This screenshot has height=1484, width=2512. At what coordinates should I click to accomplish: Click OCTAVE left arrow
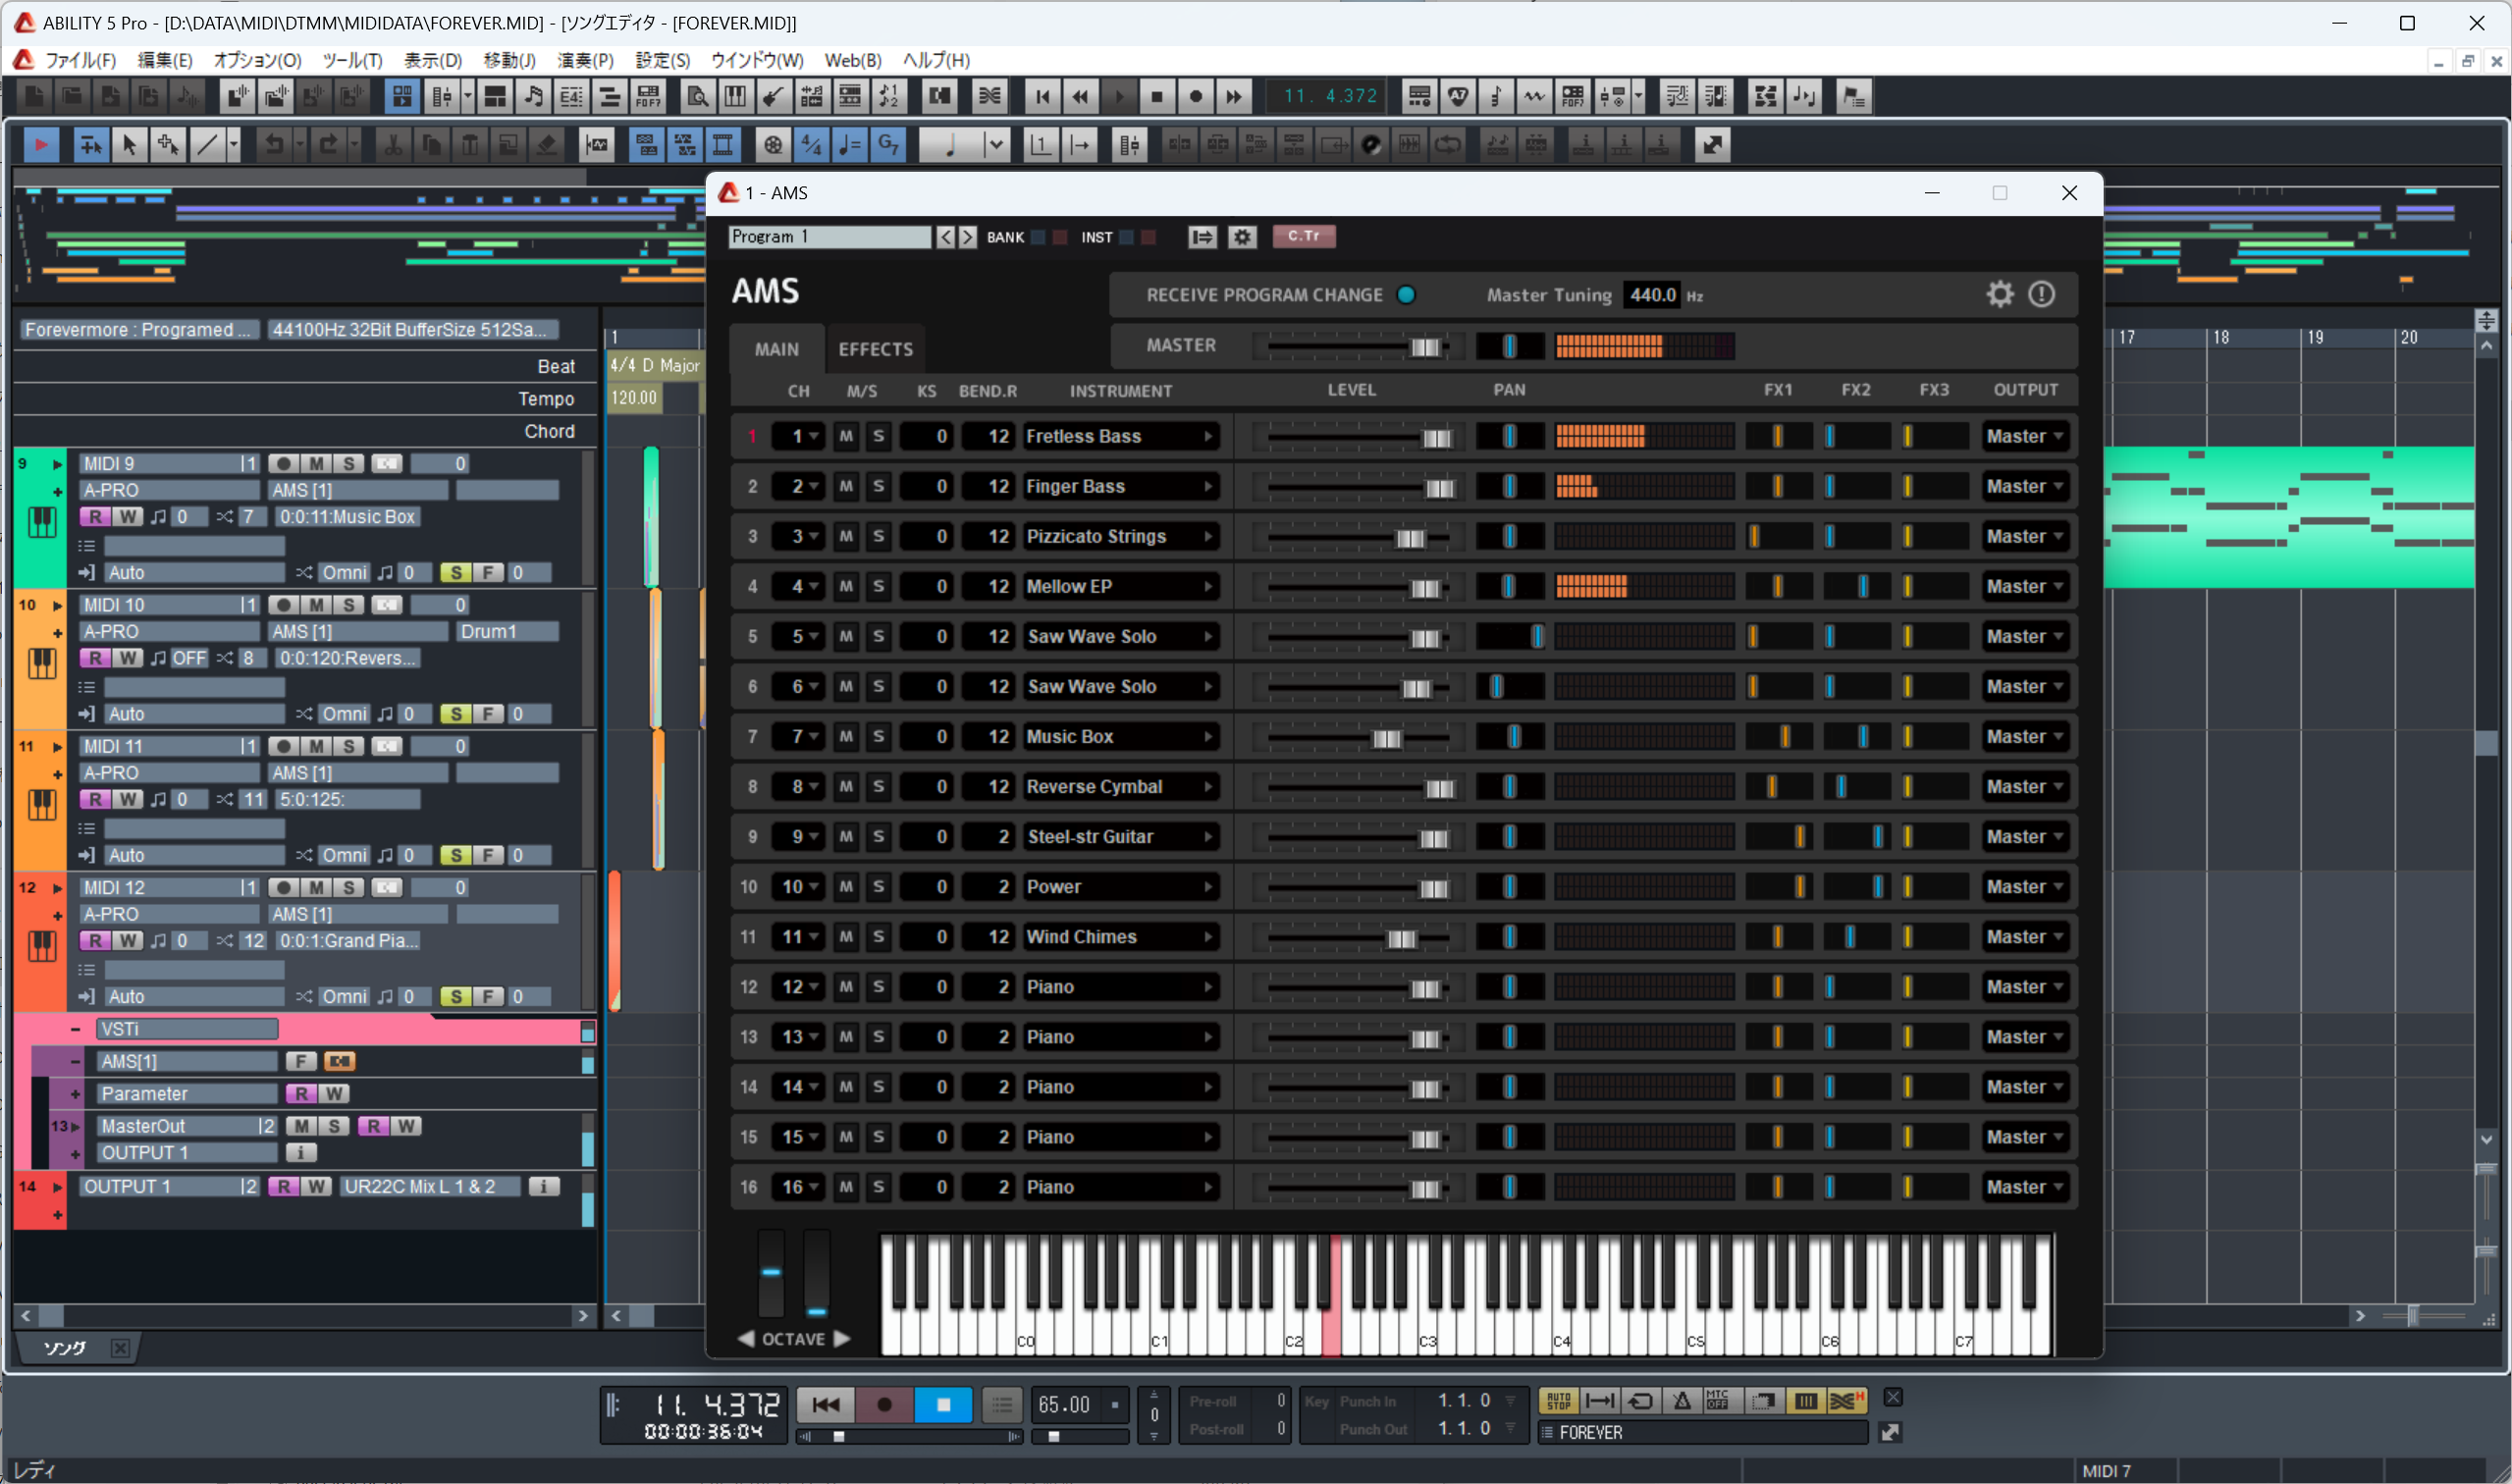[746, 1338]
